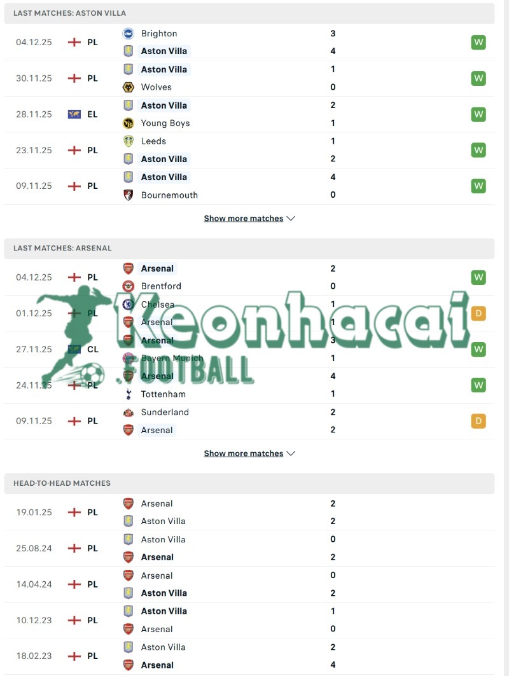509x676 pixels.
Task: Open the Head-to-Head Matches header
Action: click(x=62, y=483)
